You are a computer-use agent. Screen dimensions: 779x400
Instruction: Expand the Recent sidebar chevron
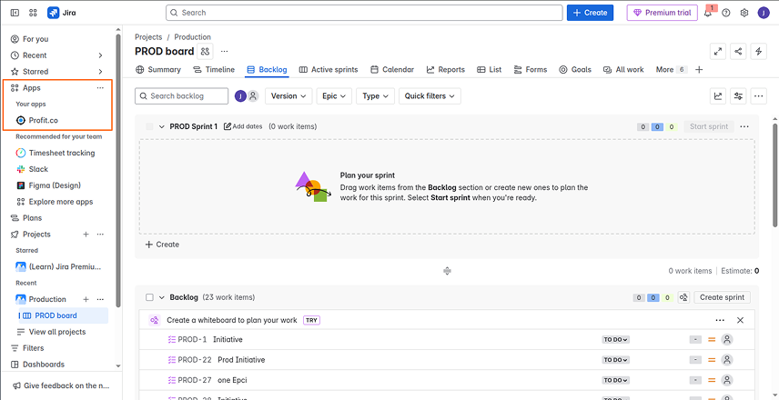tap(100, 55)
